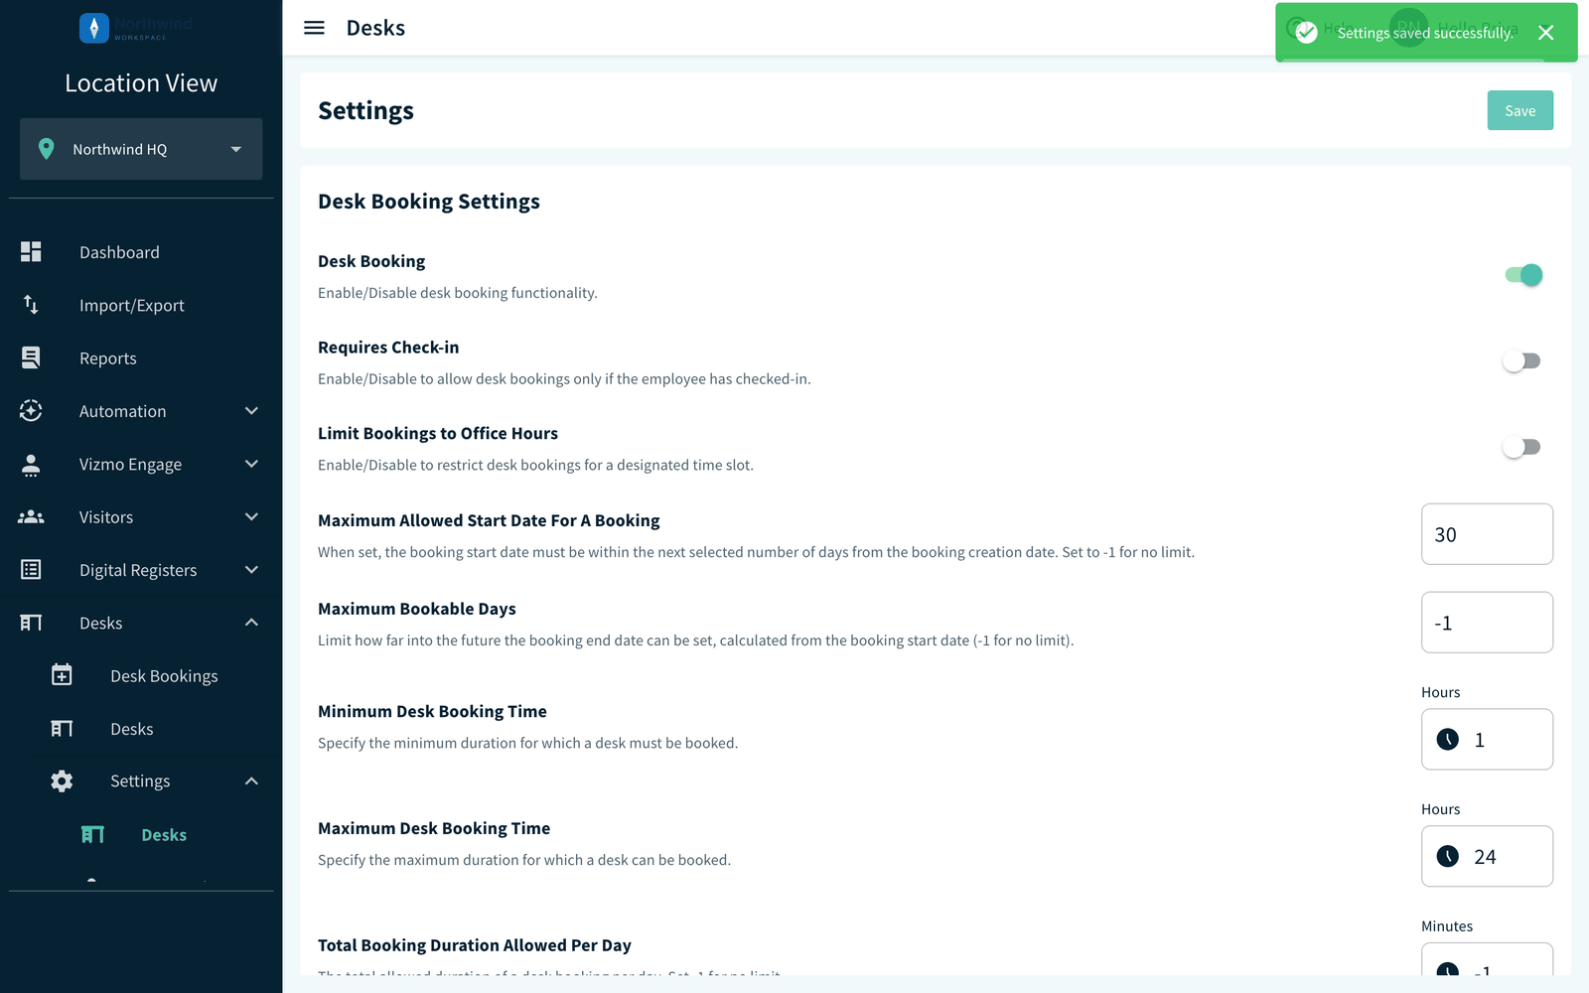This screenshot has height=993, width=1589.
Task: Expand the Visitors chevron
Action: tap(251, 516)
